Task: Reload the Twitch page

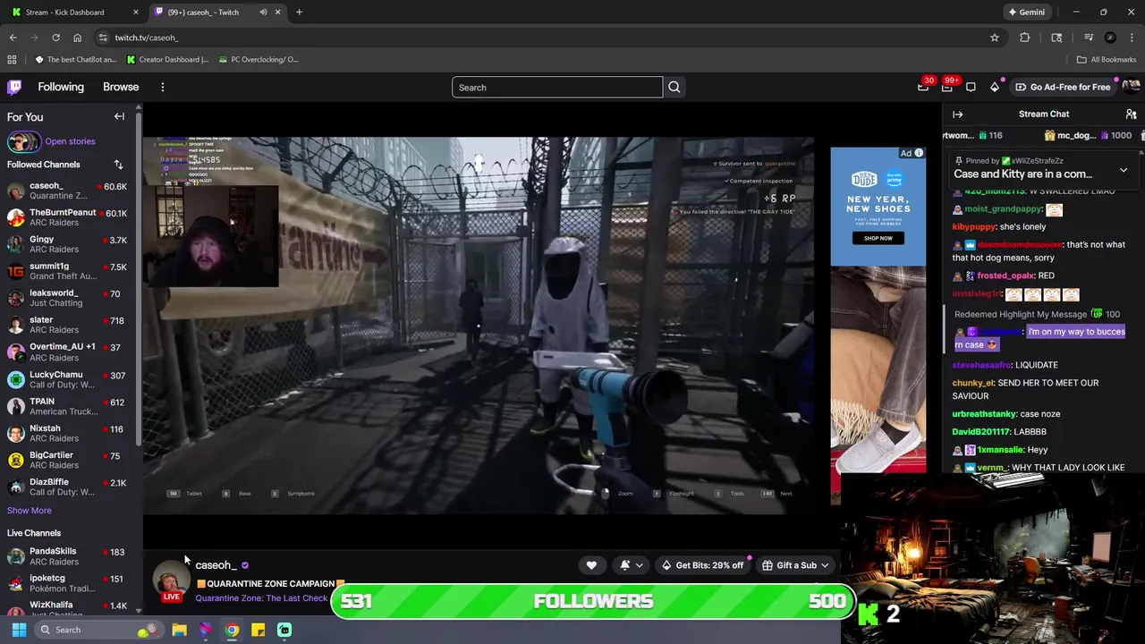Action: coord(55,38)
